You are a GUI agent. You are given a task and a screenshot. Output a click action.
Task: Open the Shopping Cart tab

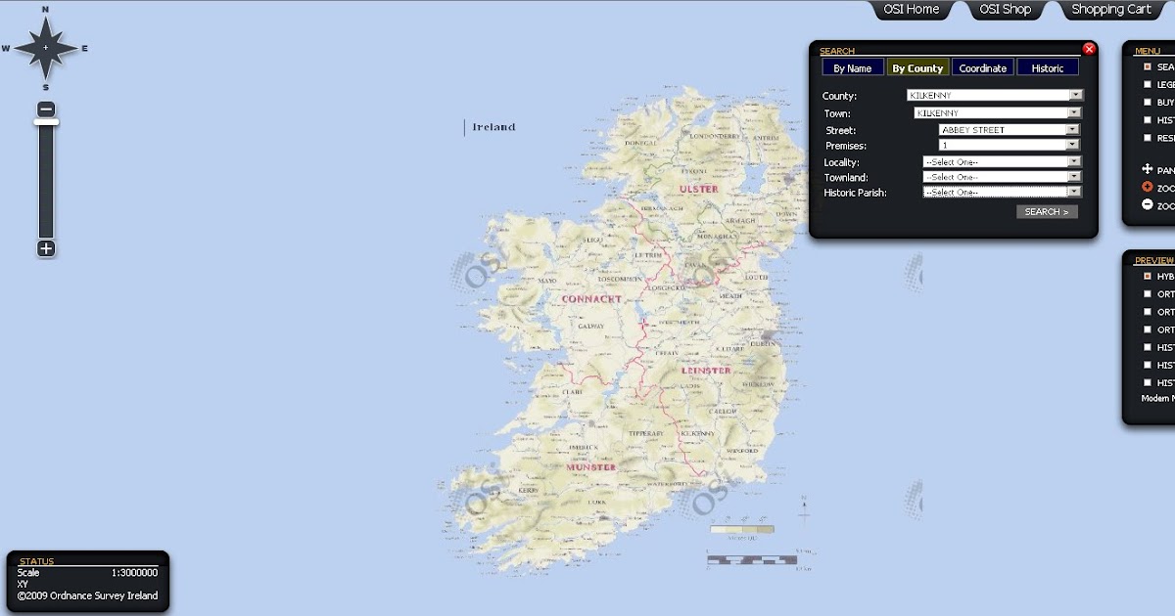[1111, 10]
